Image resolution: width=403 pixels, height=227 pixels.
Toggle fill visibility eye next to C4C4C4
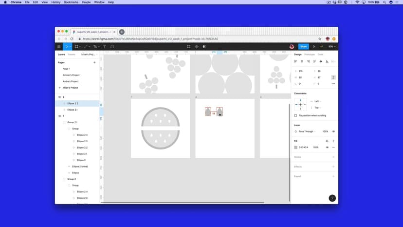click(x=327, y=147)
